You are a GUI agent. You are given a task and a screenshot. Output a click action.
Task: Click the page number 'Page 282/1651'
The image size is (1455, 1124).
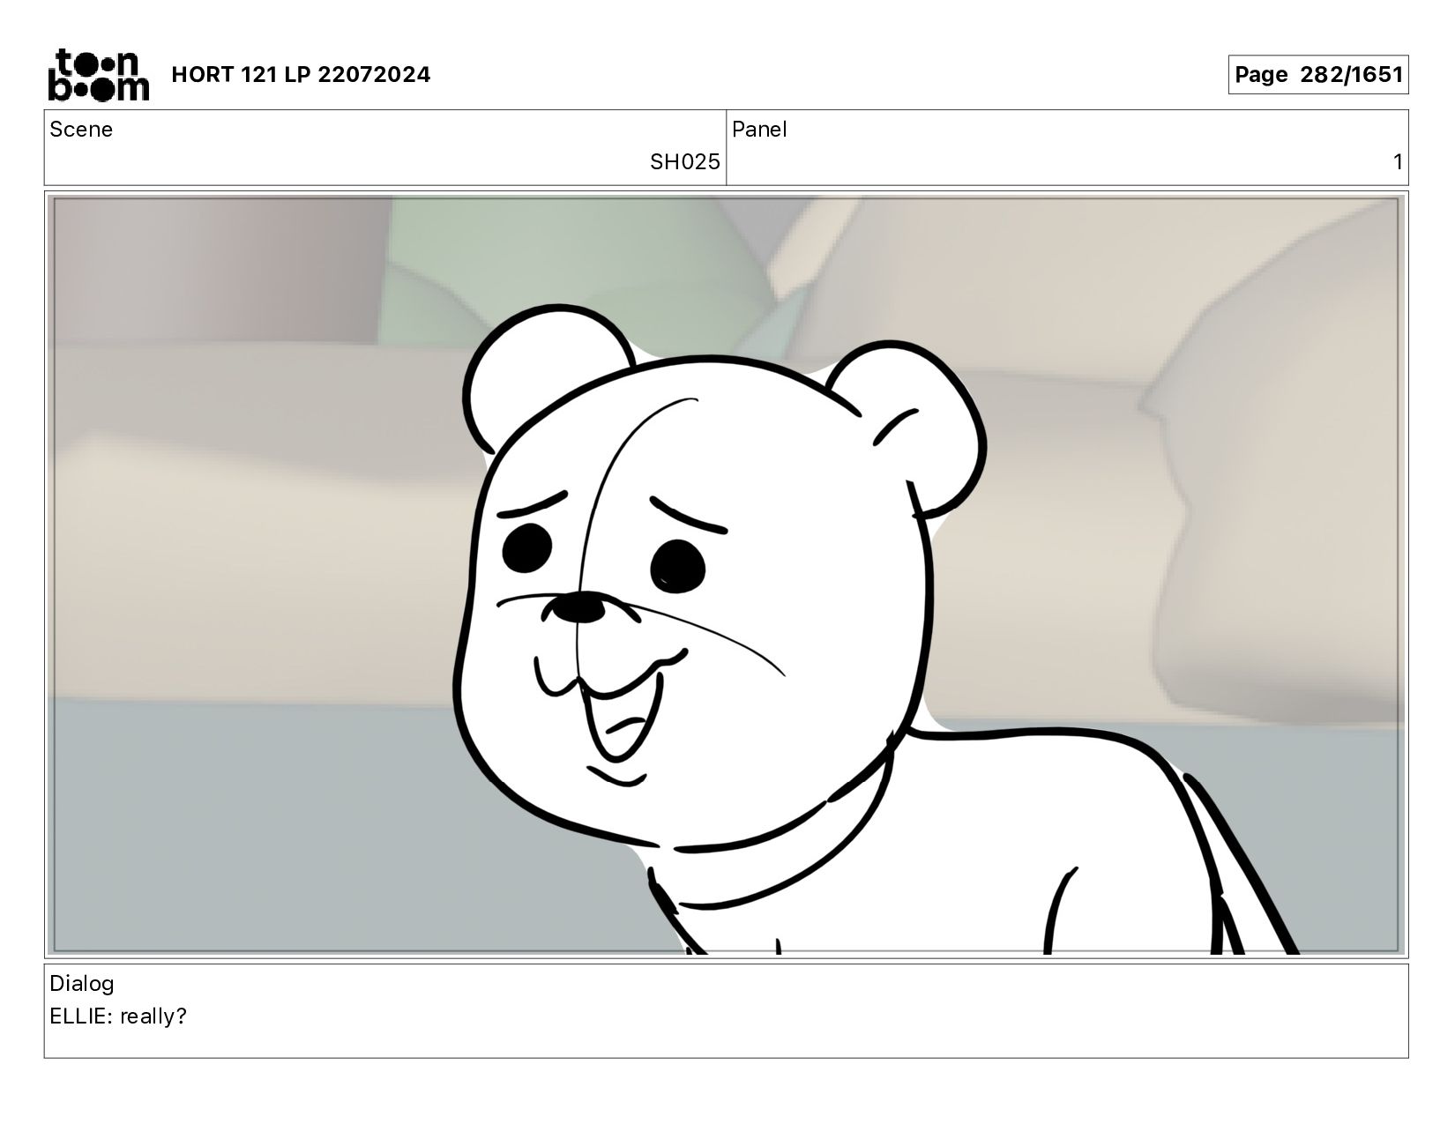coord(1318,75)
